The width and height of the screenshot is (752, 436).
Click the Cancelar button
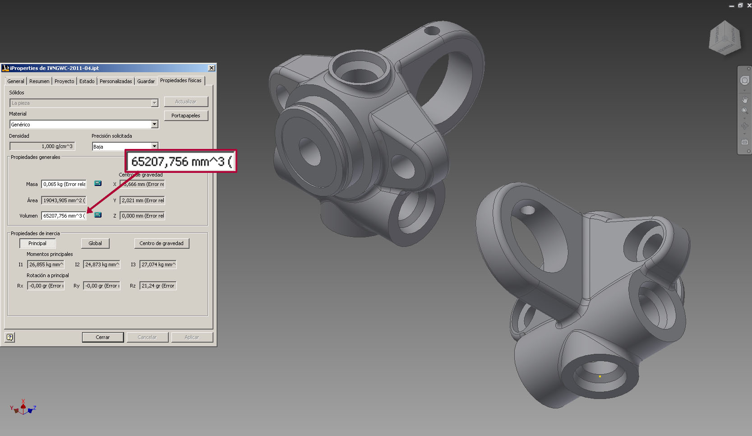click(x=147, y=337)
